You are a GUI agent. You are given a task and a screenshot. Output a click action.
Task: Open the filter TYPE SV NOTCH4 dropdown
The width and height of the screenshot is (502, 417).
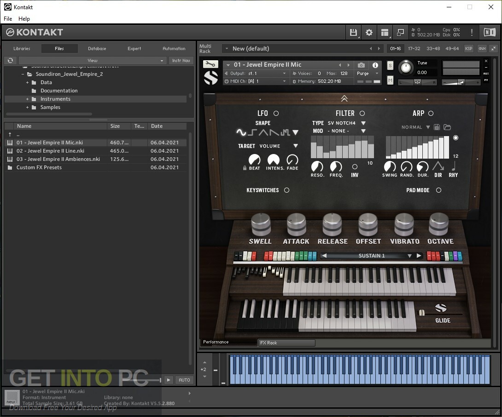pos(363,123)
